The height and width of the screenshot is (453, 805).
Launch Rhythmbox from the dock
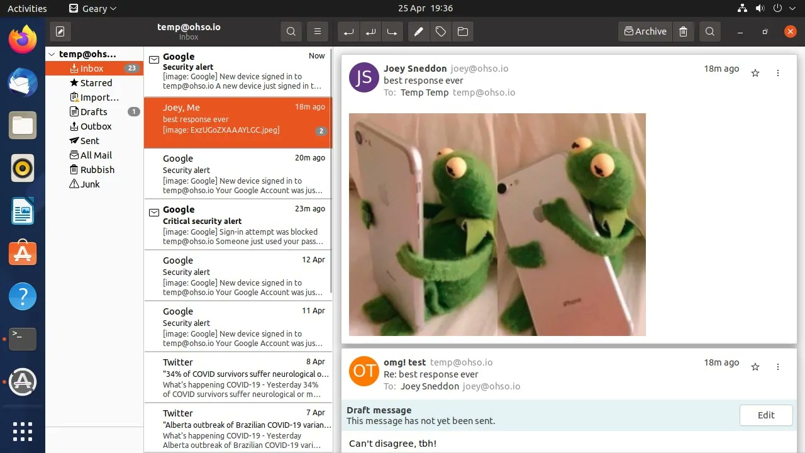pos(23,168)
